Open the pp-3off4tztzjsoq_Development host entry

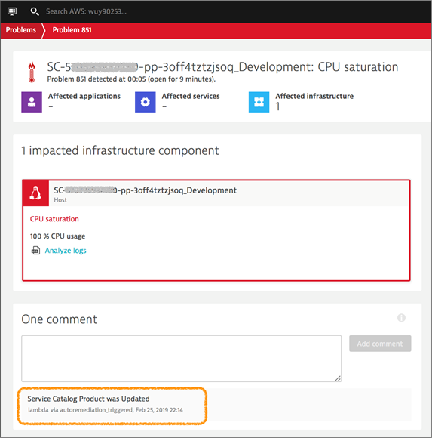coord(145,190)
